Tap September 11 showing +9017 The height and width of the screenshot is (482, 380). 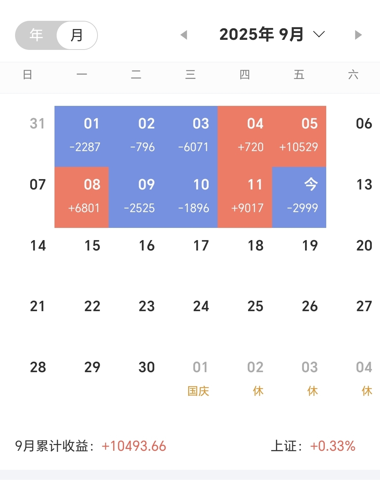tap(245, 197)
